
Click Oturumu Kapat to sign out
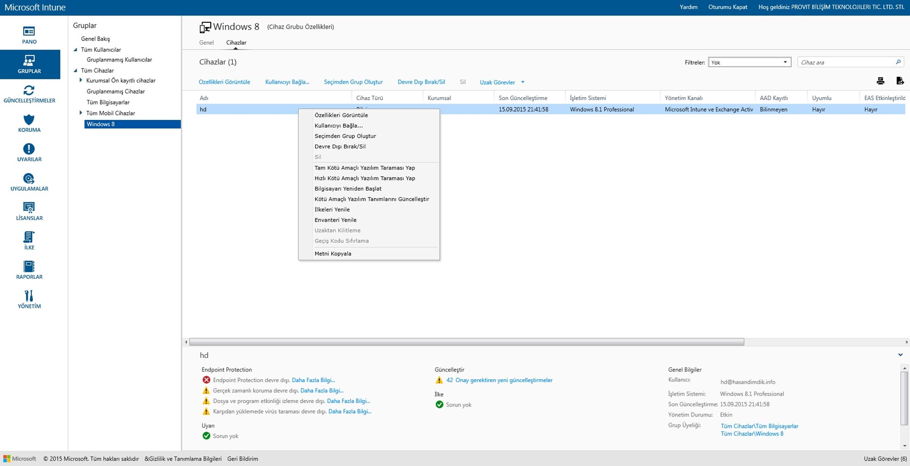tap(727, 7)
